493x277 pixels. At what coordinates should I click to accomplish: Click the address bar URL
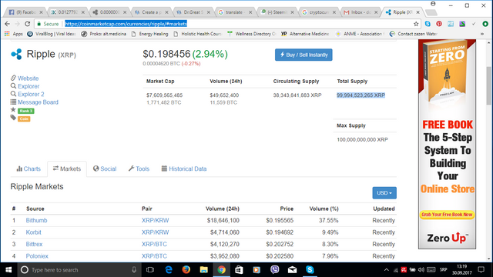[x=126, y=24]
